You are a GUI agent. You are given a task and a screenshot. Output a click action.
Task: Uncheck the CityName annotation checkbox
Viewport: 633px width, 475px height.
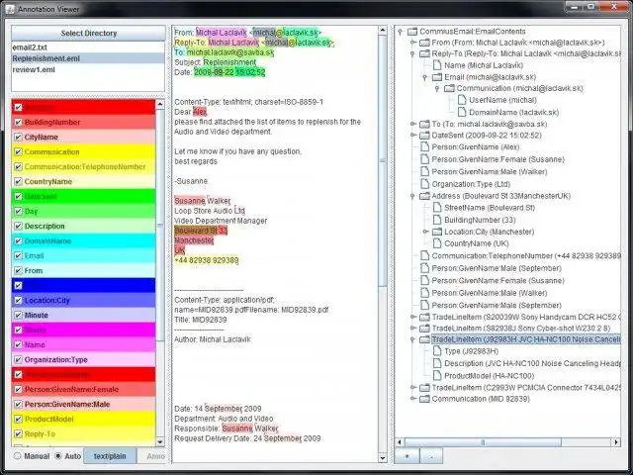pyautogui.click(x=18, y=137)
